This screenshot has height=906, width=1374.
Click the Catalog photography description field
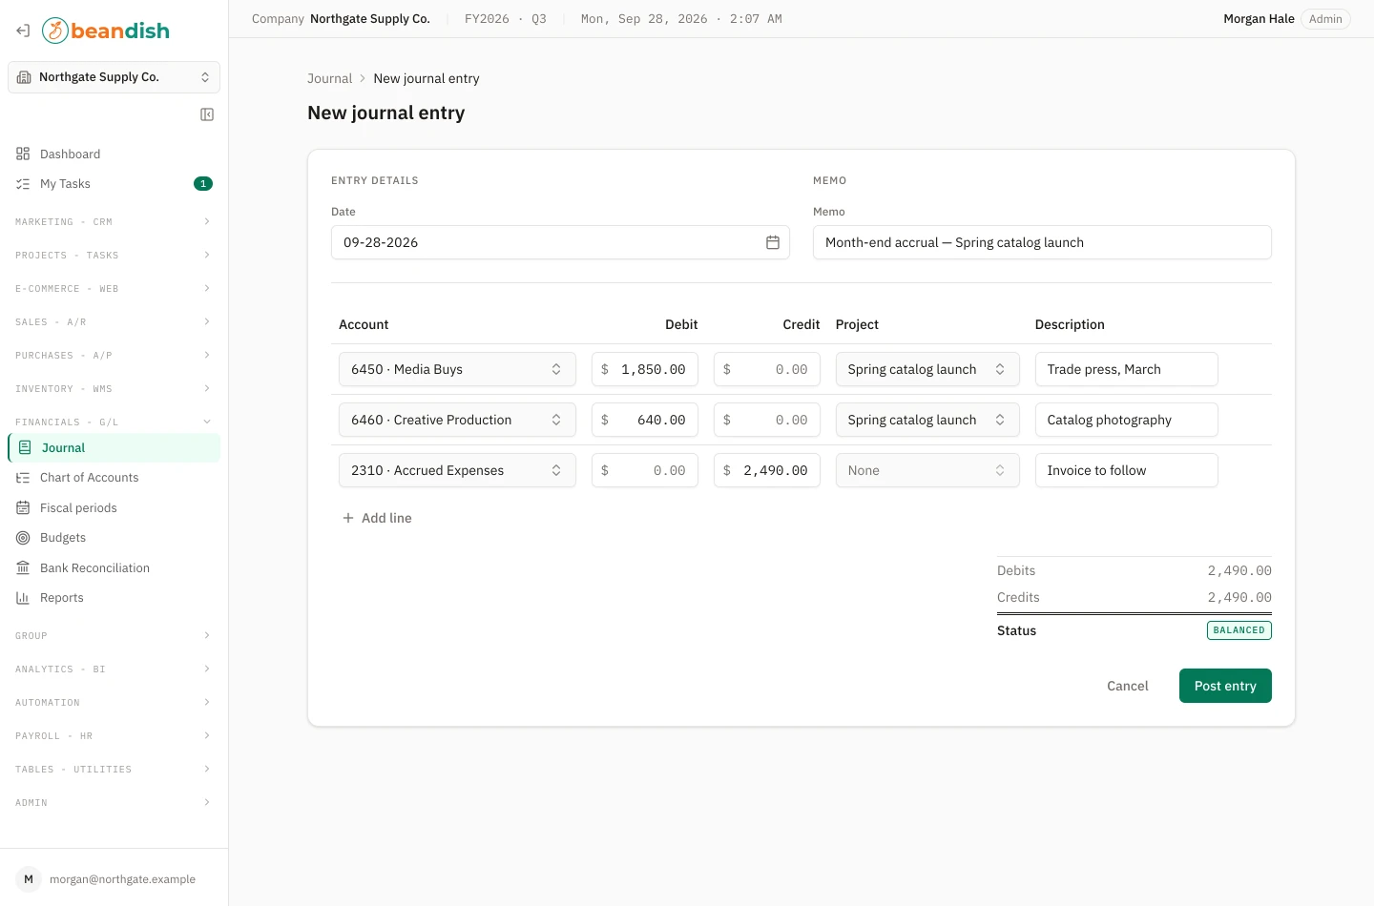[x=1127, y=420]
